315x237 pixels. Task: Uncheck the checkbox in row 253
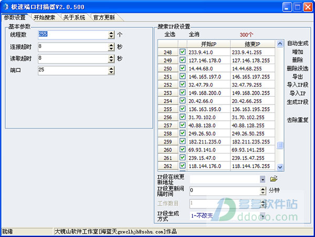click(182, 92)
